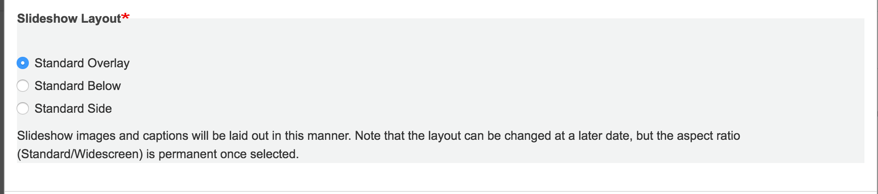Image resolution: width=878 pixels, height=194 pixels.
Task: Click the 'Standard Below' label text
Action: [78, 86]
